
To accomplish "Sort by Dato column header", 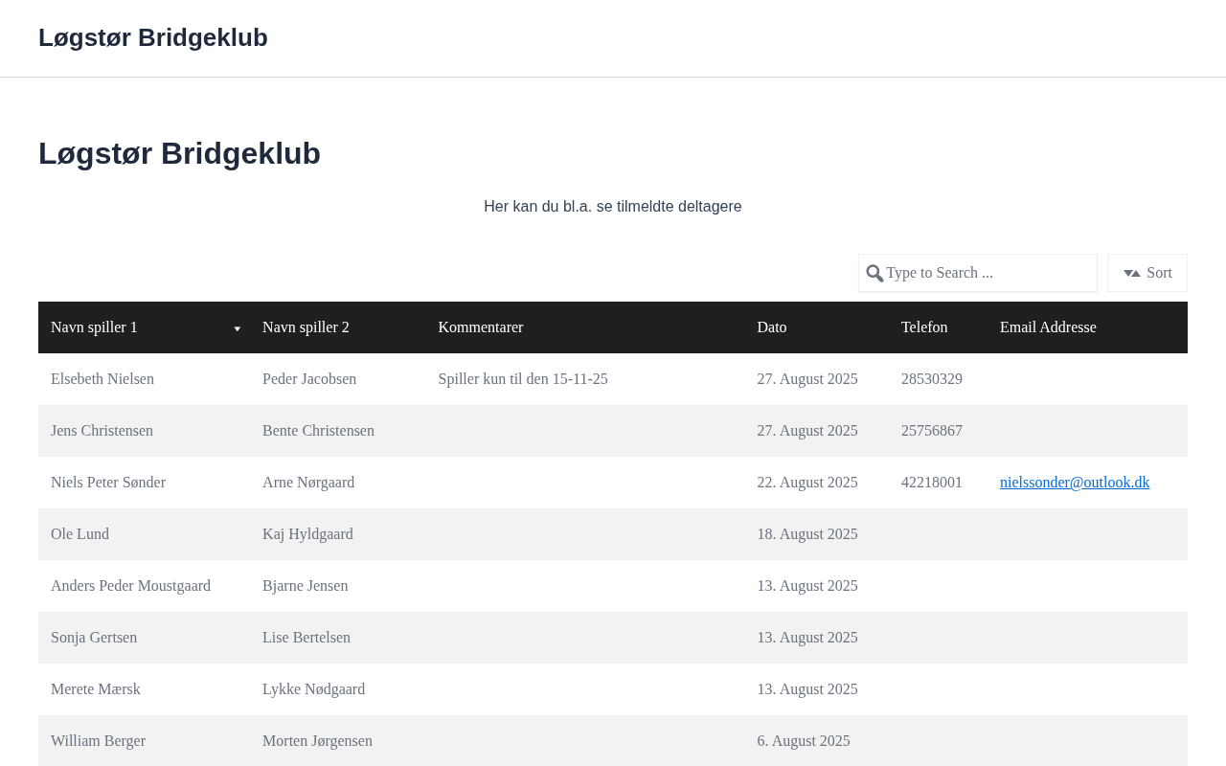I will pos(772,327).
